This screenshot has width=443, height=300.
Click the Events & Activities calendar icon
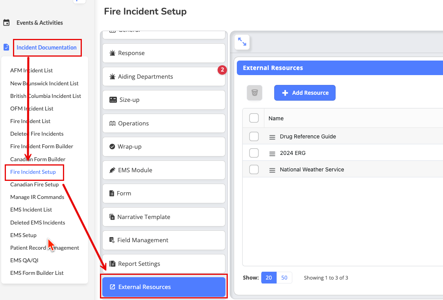[6, 23]
